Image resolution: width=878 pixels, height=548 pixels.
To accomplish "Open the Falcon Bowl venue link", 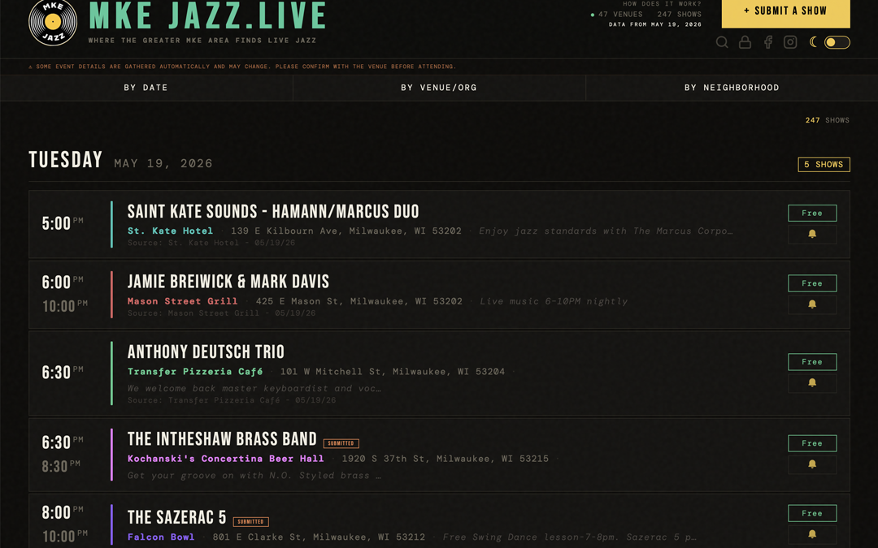I will (x=161, y=537).
